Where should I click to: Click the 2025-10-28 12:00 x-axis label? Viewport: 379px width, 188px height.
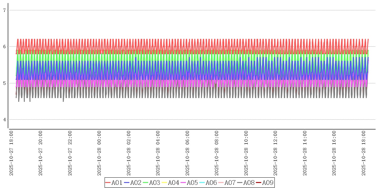275,153
